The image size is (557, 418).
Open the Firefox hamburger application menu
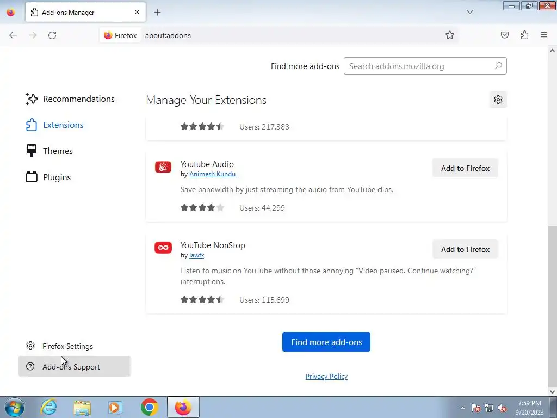pos(544,35)
